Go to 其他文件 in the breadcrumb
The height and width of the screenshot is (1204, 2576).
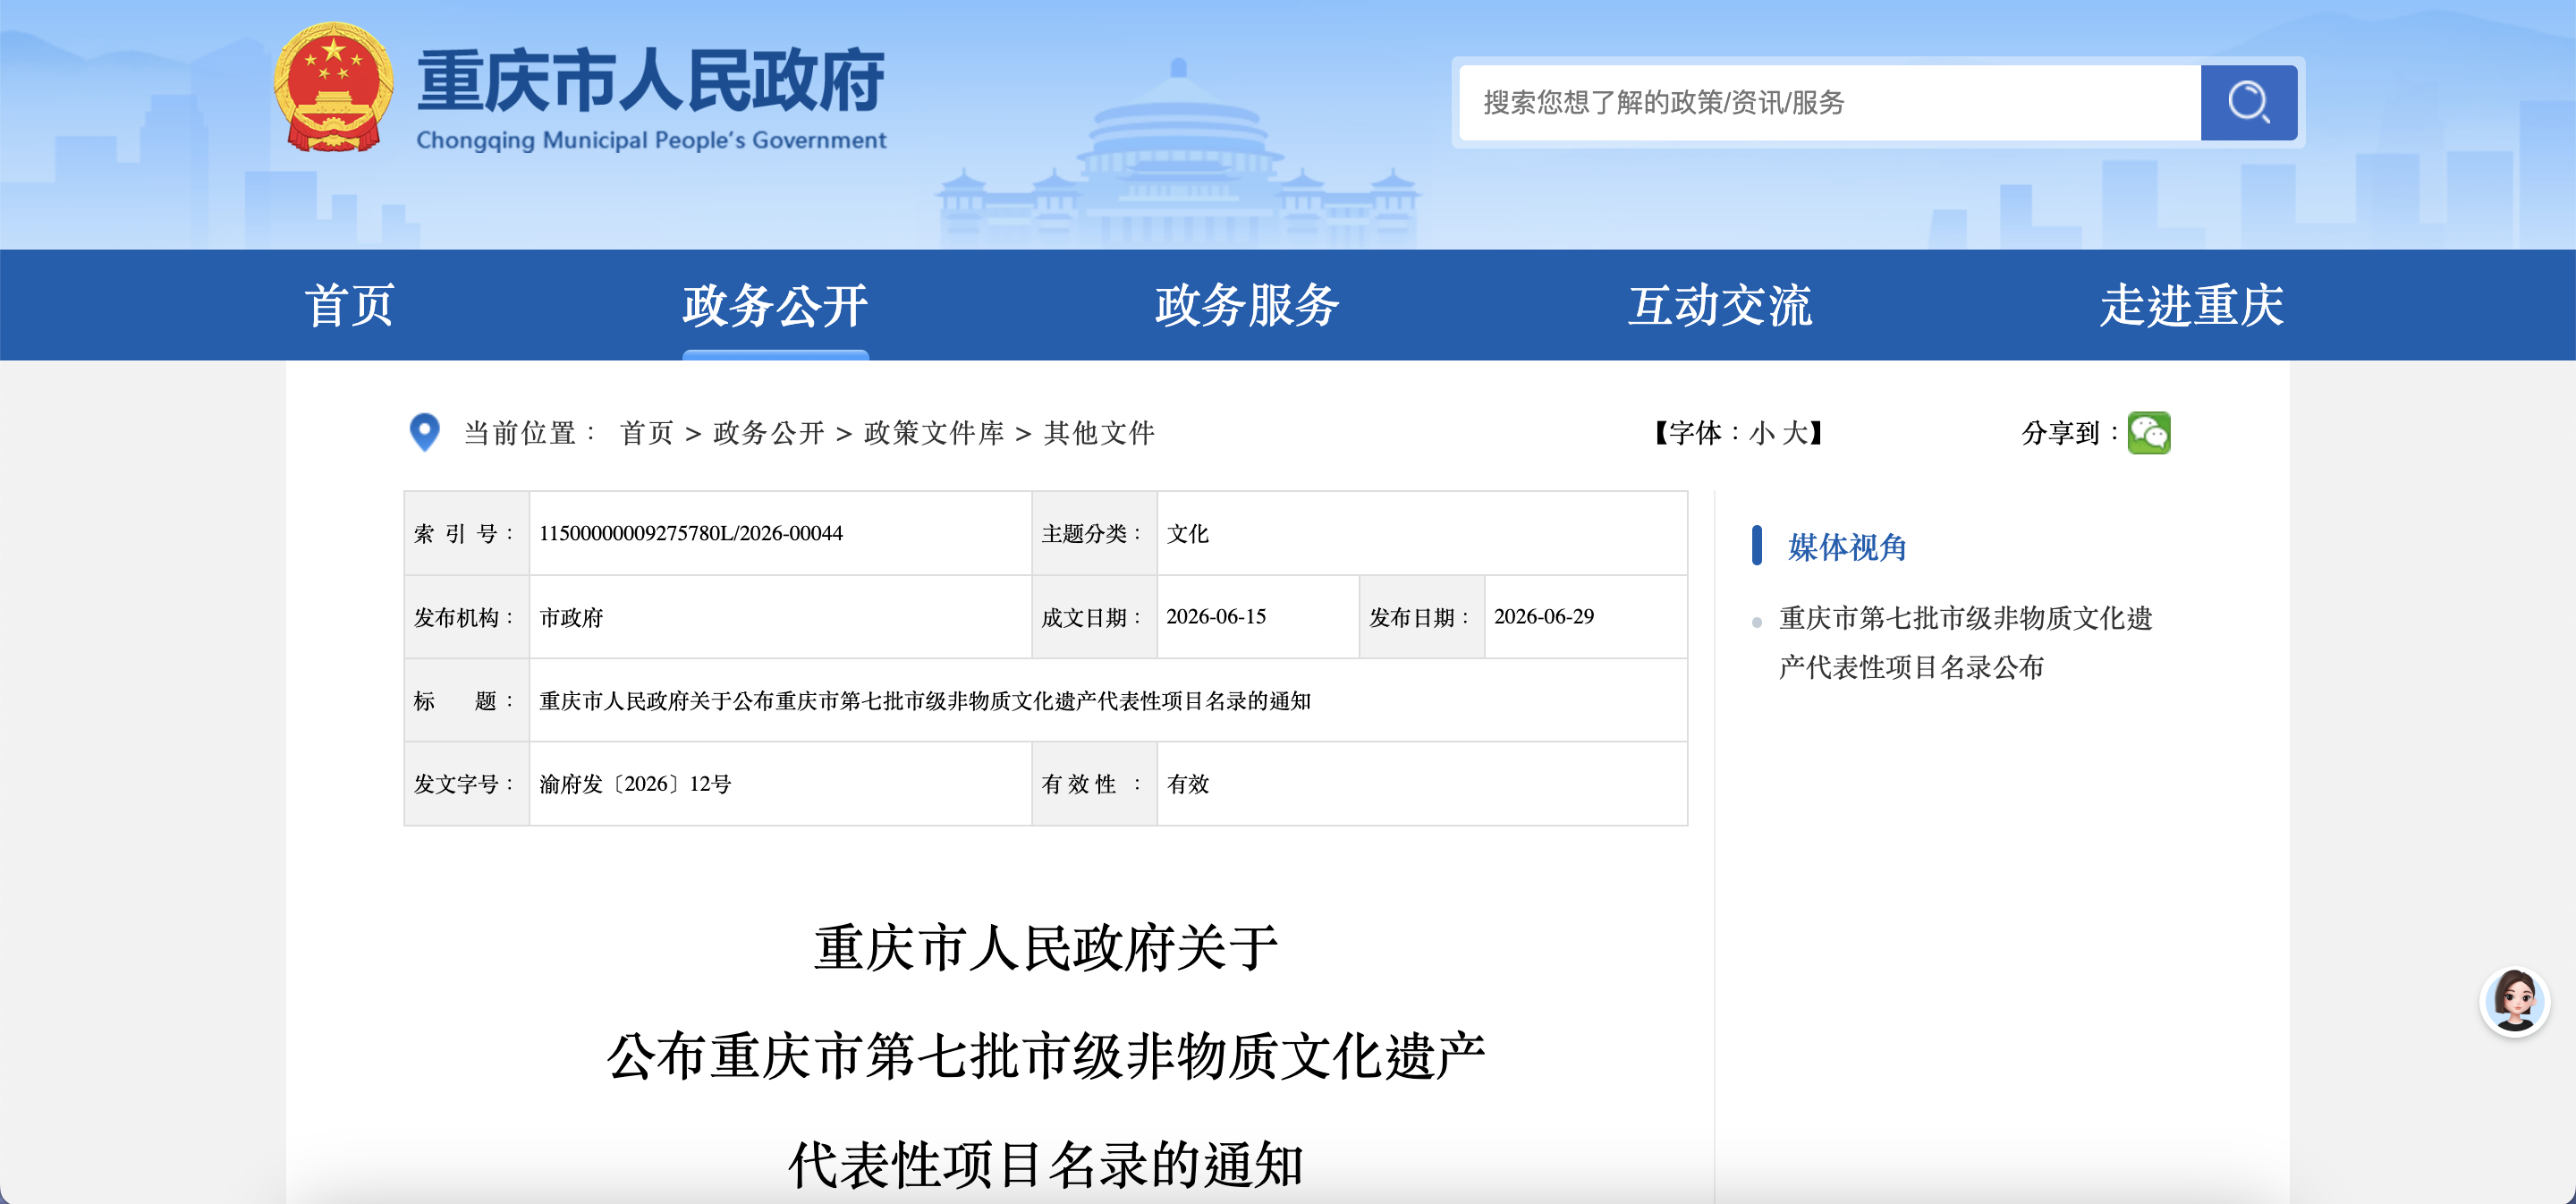click(x=1099, y=433)
